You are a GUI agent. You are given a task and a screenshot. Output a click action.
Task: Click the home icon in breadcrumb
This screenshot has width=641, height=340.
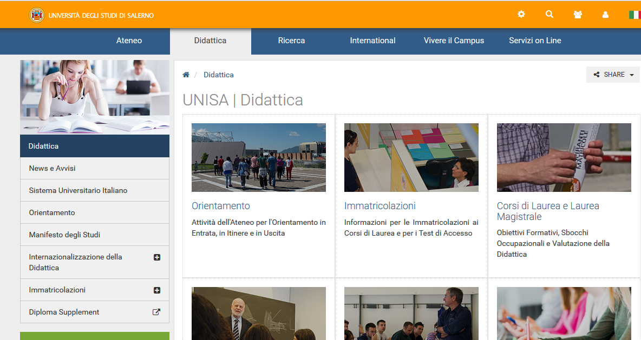pos(186,75)
